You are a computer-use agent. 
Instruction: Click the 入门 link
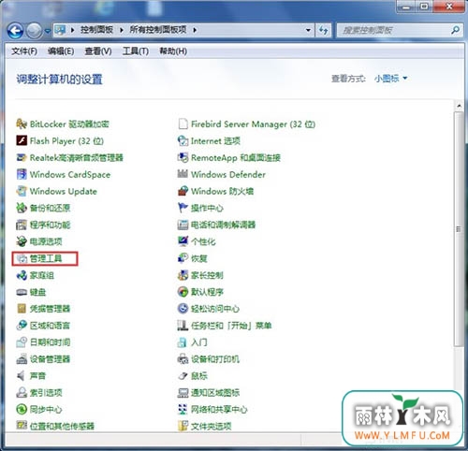tap(199, 342)
